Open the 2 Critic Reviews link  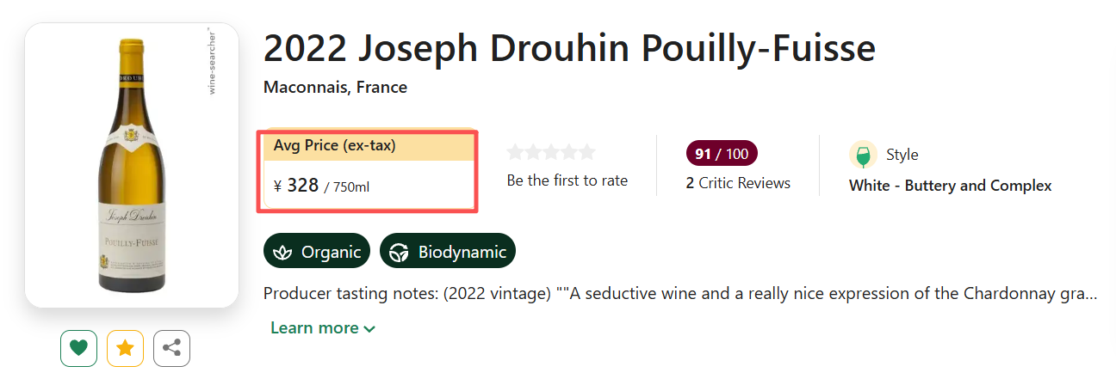(x=738, y=183)
